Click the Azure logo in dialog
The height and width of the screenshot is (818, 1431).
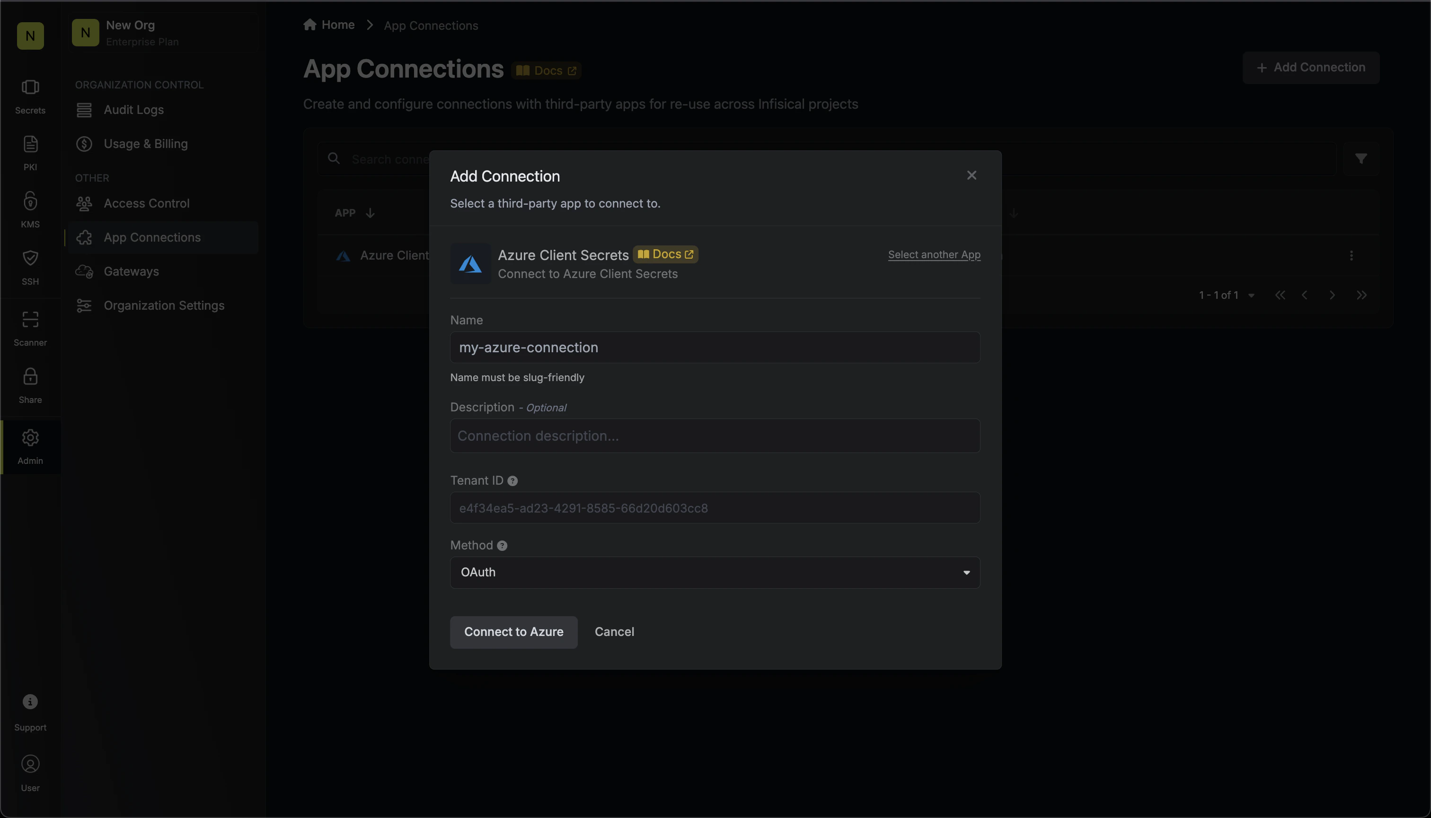pyautogui.click(x=471, y=263)
